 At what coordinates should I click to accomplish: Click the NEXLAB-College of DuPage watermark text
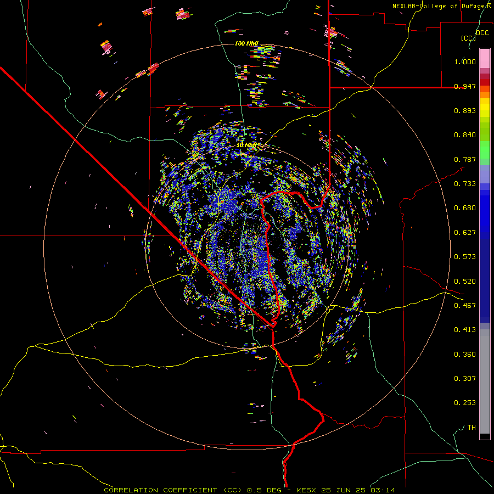[442, 6]
